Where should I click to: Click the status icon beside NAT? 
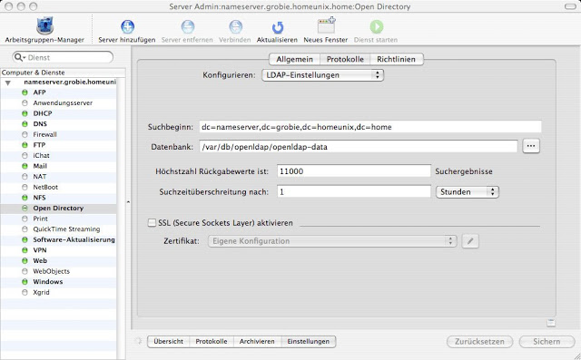point(25,177)
